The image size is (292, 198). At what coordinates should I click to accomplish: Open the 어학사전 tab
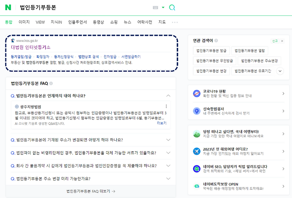(x=145, y=22)
